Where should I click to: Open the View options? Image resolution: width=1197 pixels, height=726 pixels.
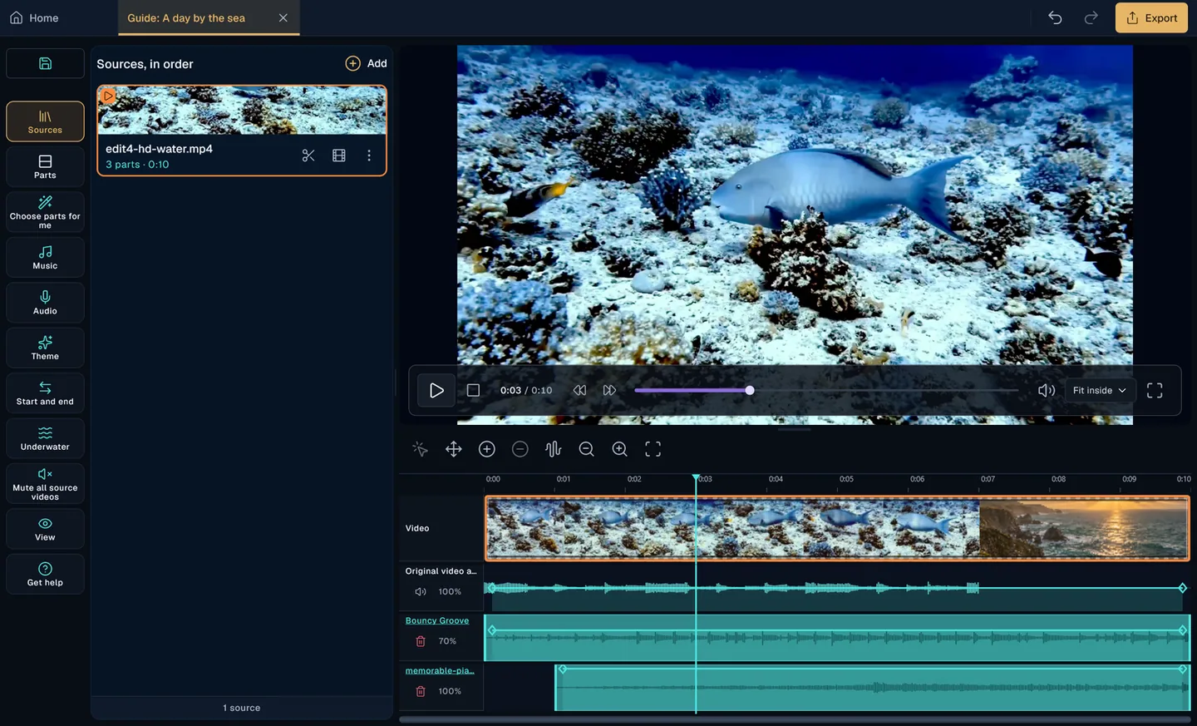[45, 529]
